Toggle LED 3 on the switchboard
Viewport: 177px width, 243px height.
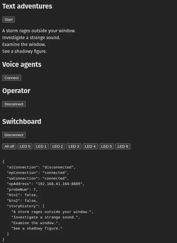click(74, 146)
